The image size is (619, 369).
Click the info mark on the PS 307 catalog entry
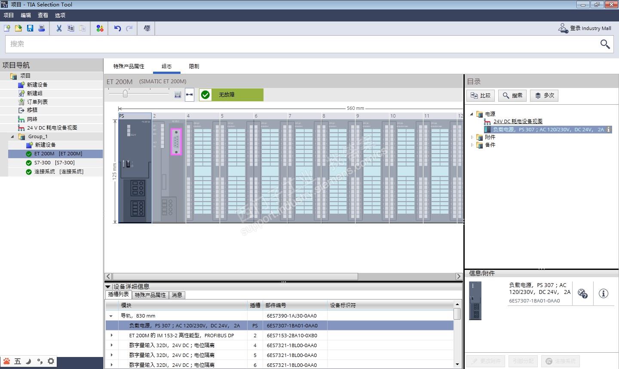609,129
